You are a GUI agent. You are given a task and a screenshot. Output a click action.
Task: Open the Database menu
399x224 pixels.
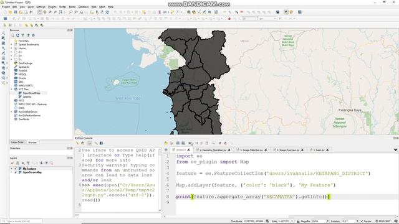click(84, 7)
